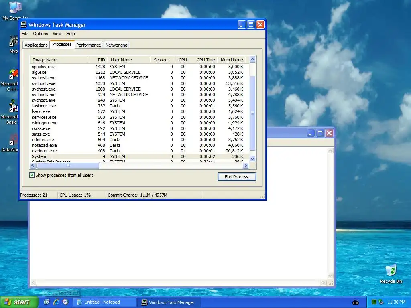Select the alg.exe process row
This screenshot has width=411, height=308.
139,72
